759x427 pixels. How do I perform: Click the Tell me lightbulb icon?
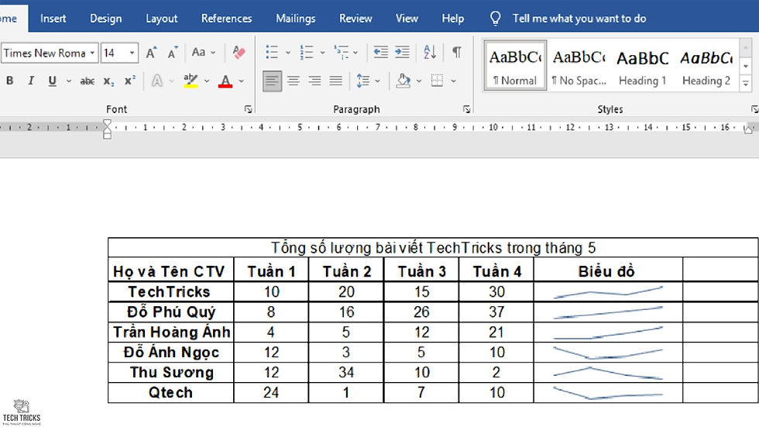(x=495, y=19)
